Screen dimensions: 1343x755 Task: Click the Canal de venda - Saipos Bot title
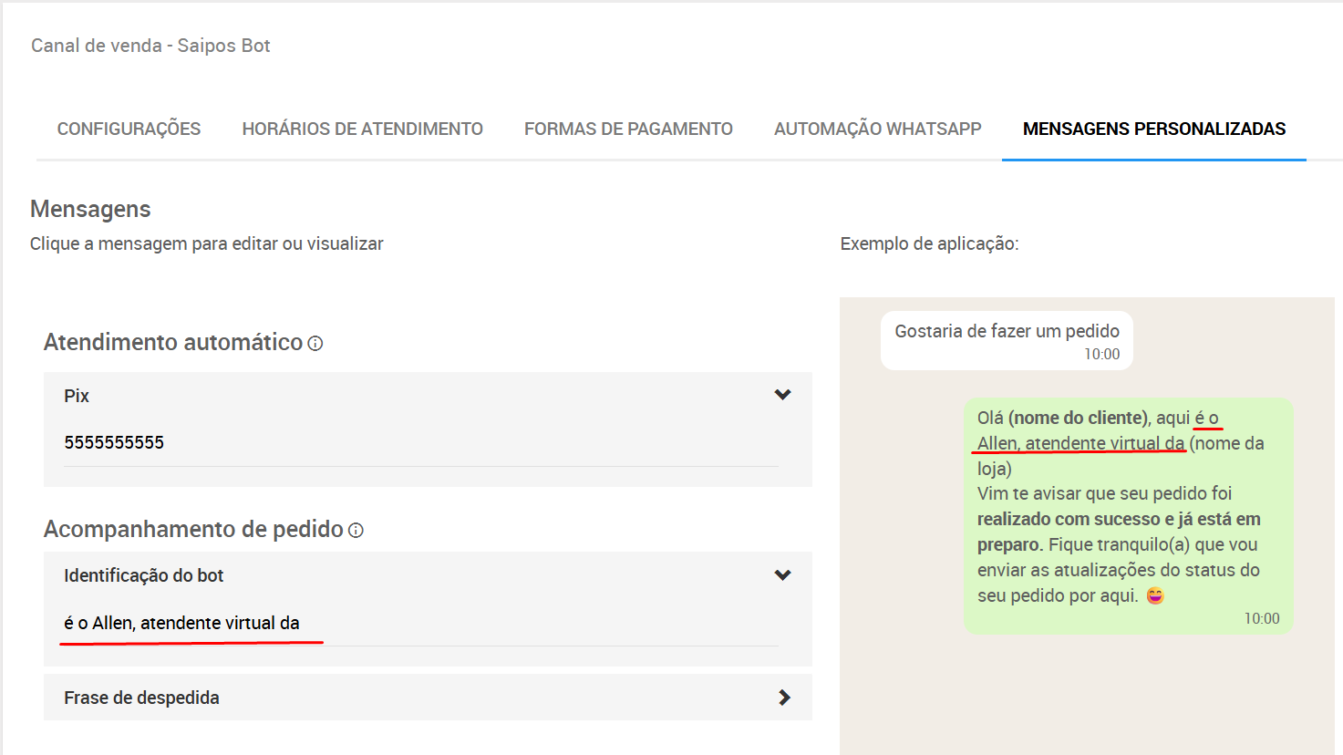150,46
